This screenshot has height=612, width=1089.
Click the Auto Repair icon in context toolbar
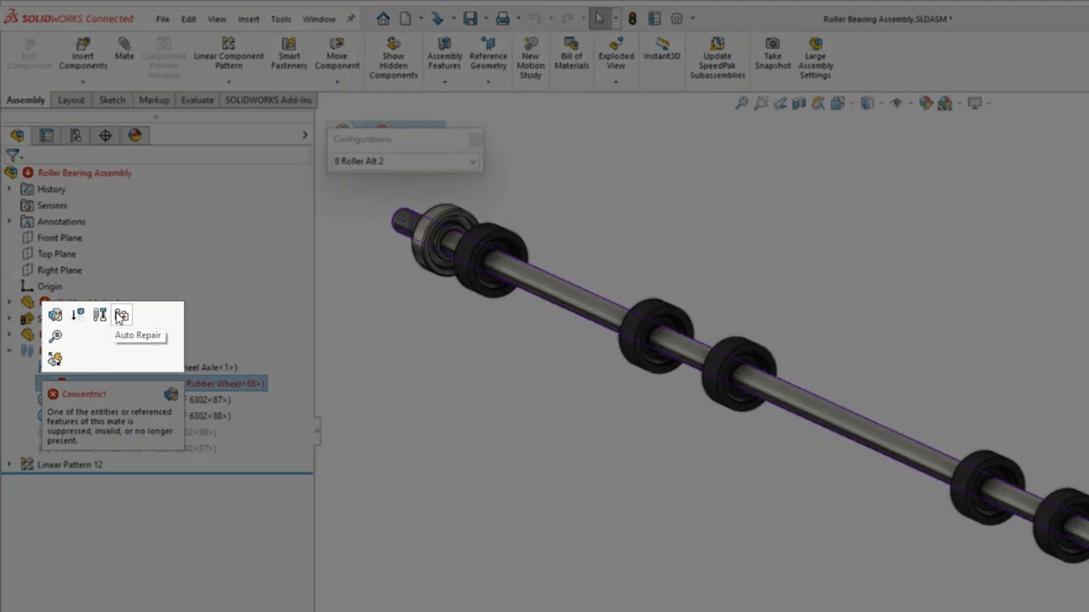(x=122, y=315)
